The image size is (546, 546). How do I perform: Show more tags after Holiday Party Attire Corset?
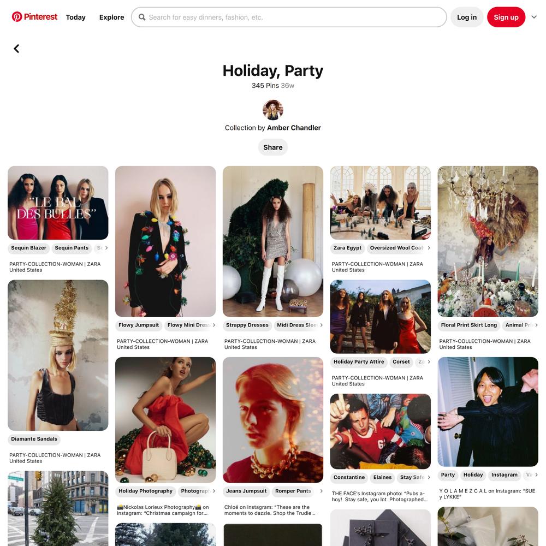(429, 362)
